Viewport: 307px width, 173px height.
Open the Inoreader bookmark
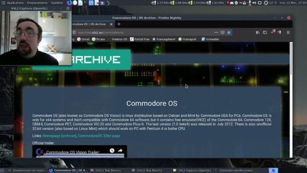(210, 39)
